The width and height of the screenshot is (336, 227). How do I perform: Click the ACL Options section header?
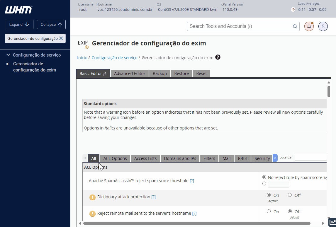(205, 167)
